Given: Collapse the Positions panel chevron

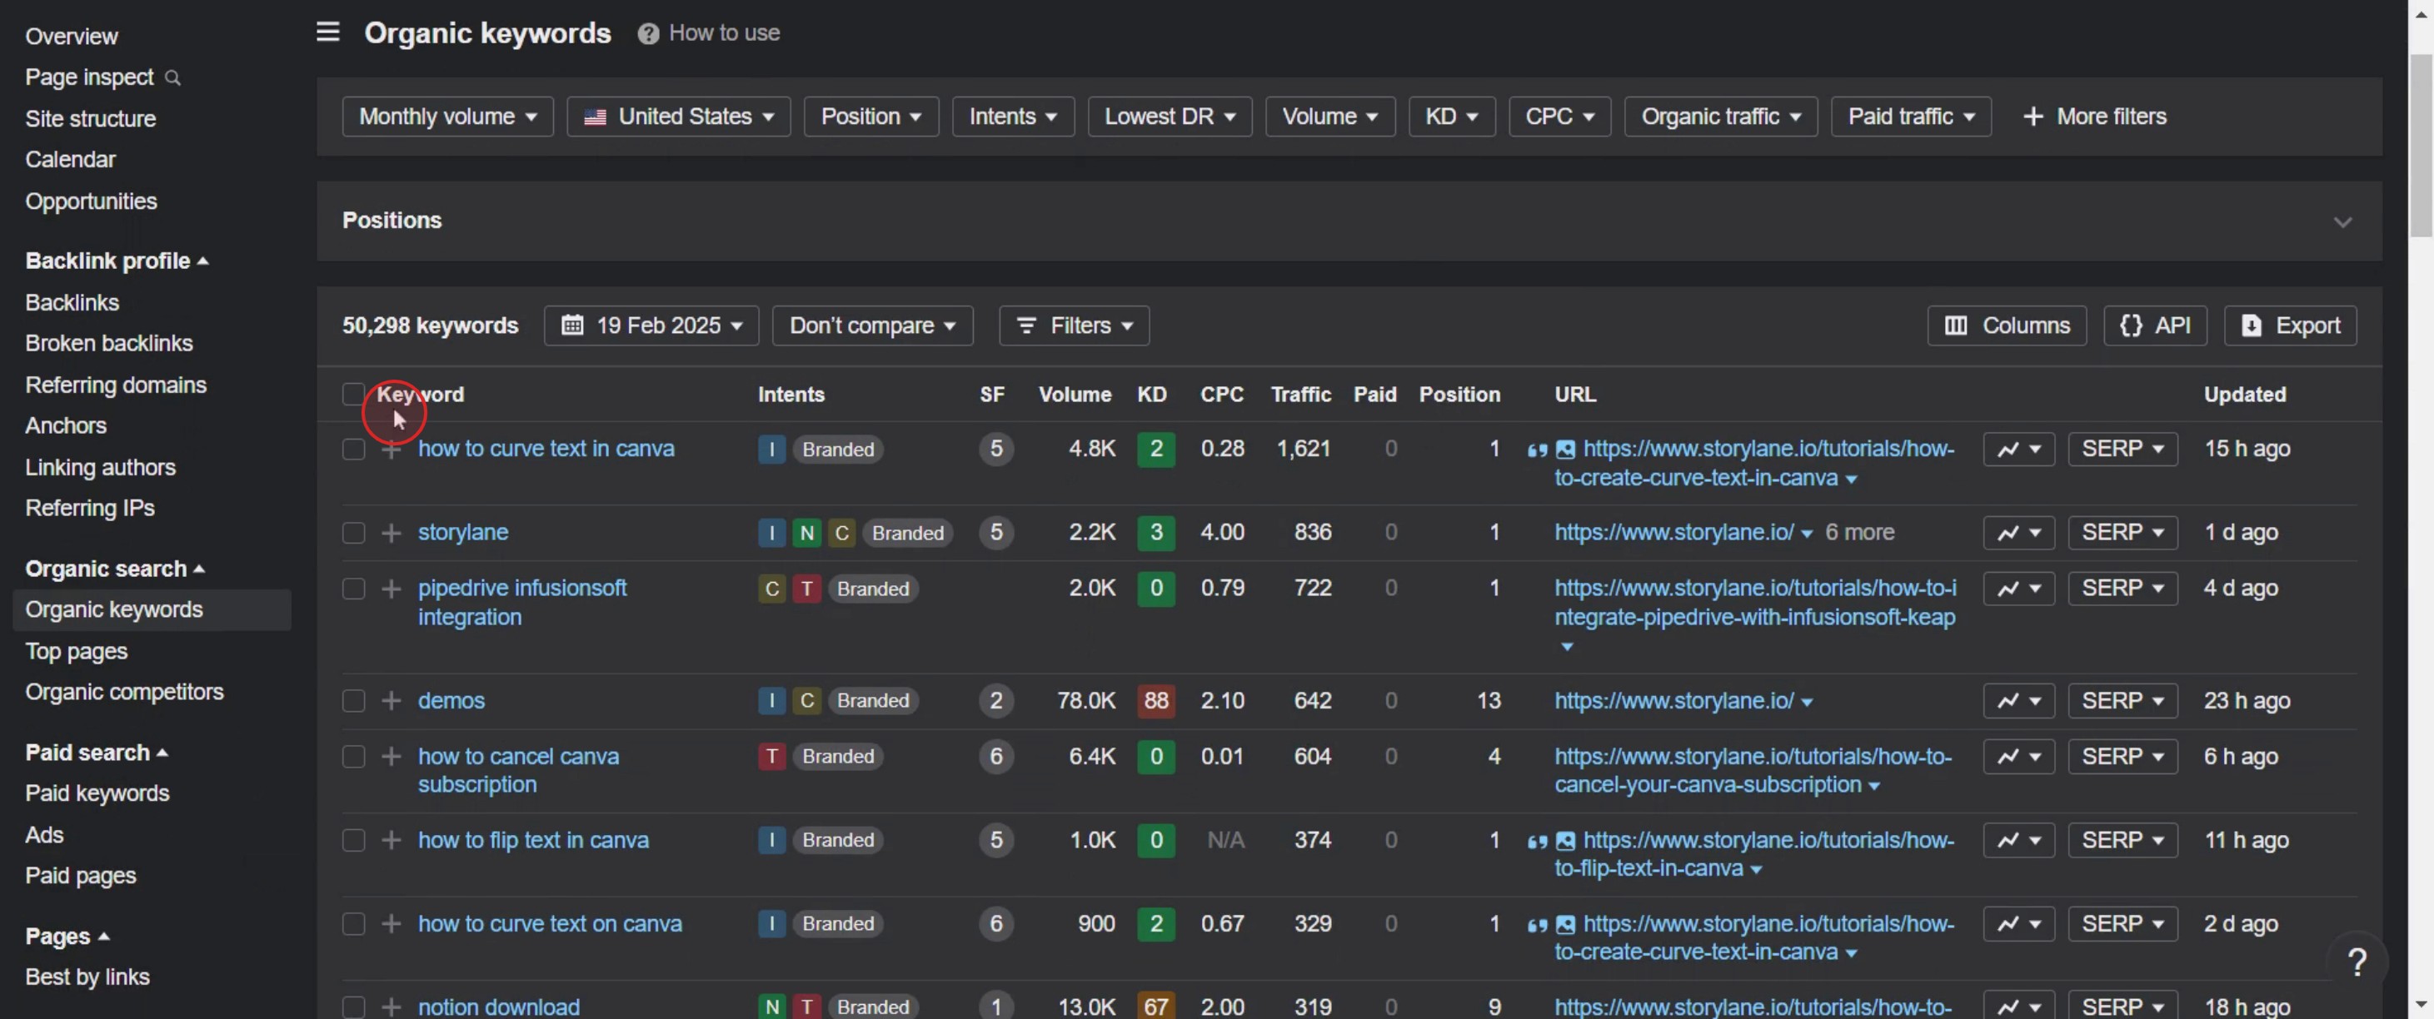Looking at the screenshot, I should point(2342,222).
